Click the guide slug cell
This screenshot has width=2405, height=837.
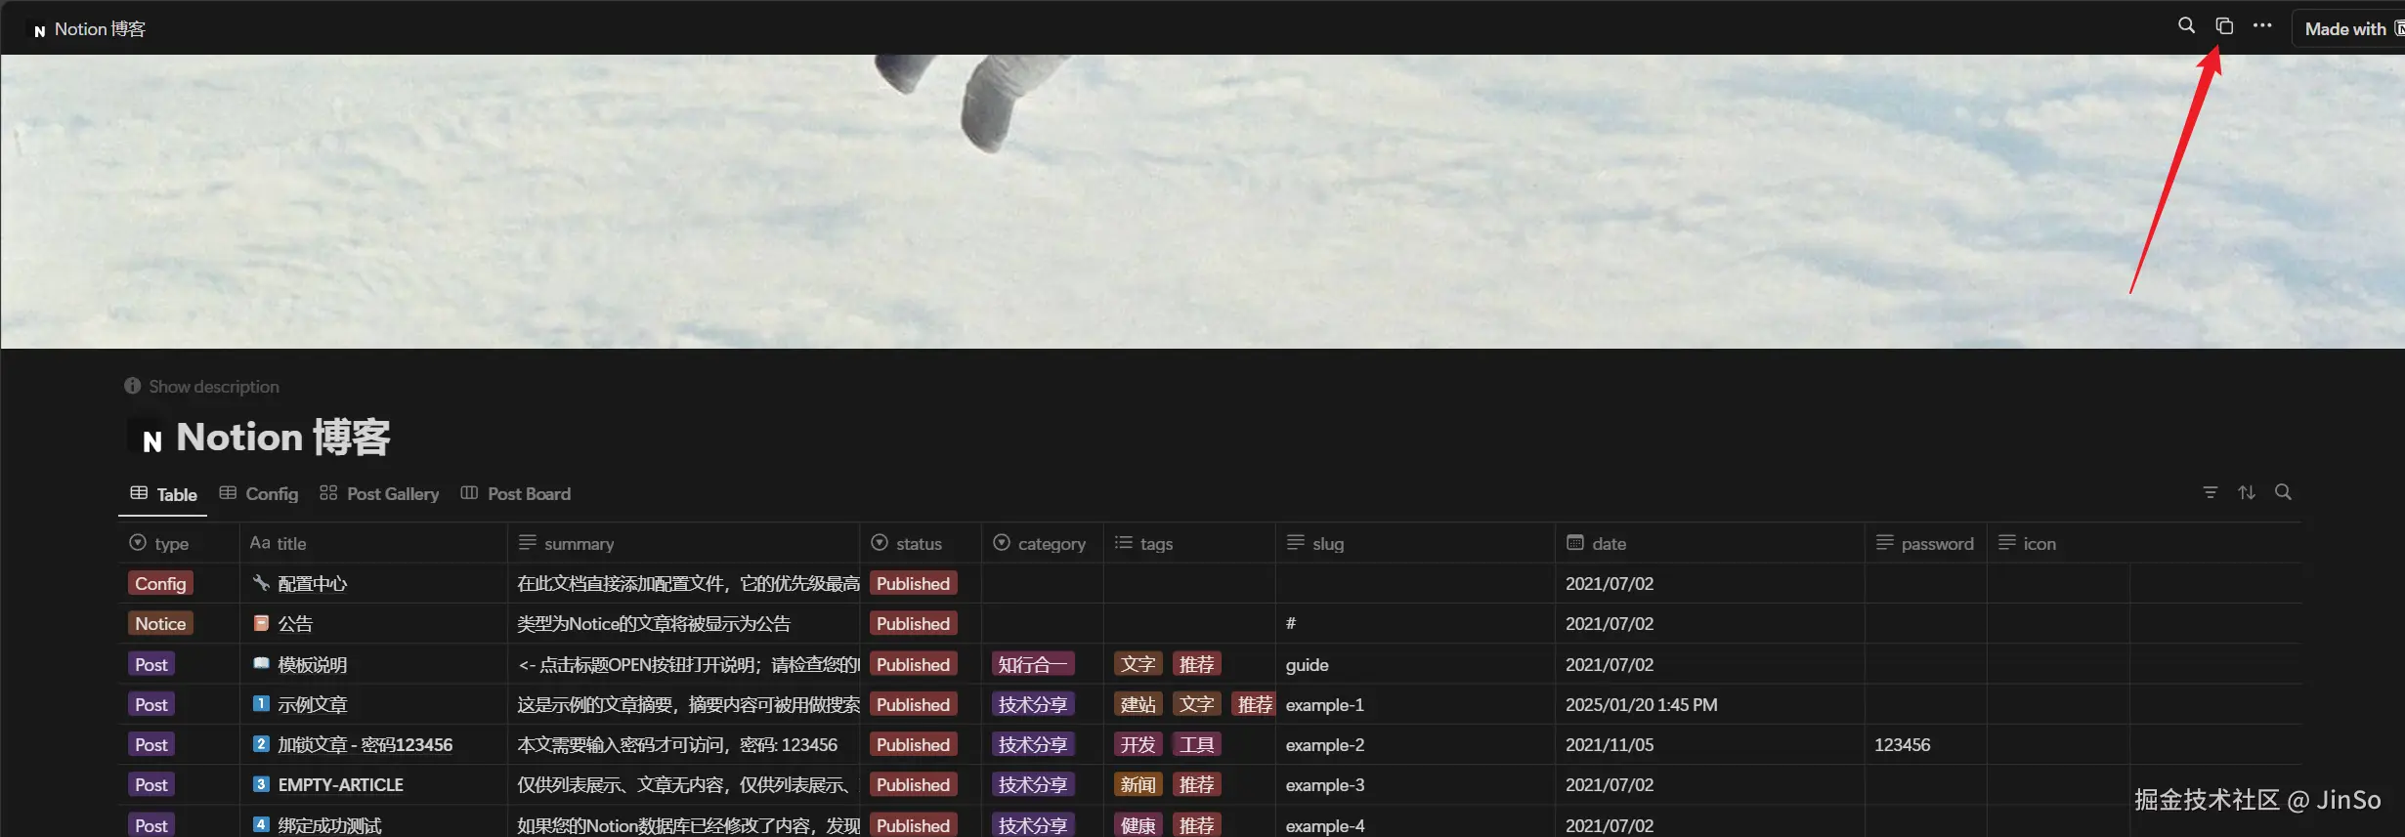coord(1415,664)
